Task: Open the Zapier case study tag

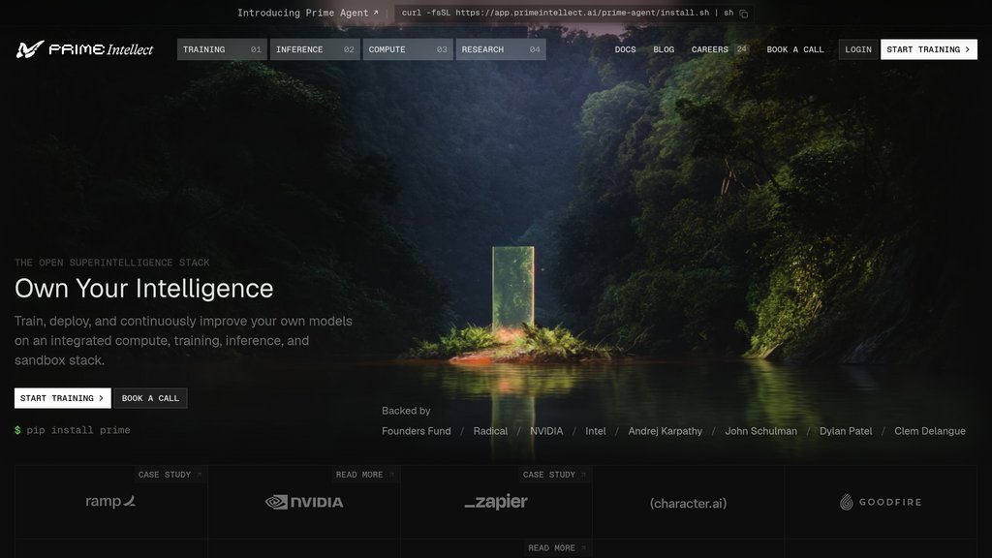Action: tap(554, 475)
